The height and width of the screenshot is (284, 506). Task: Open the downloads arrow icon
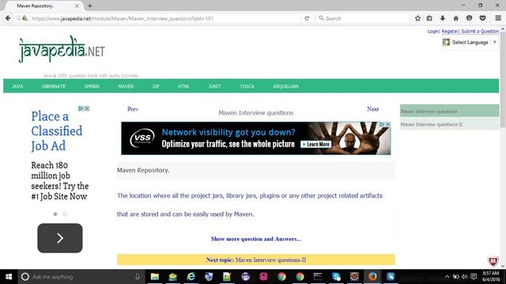click(443, 18)
